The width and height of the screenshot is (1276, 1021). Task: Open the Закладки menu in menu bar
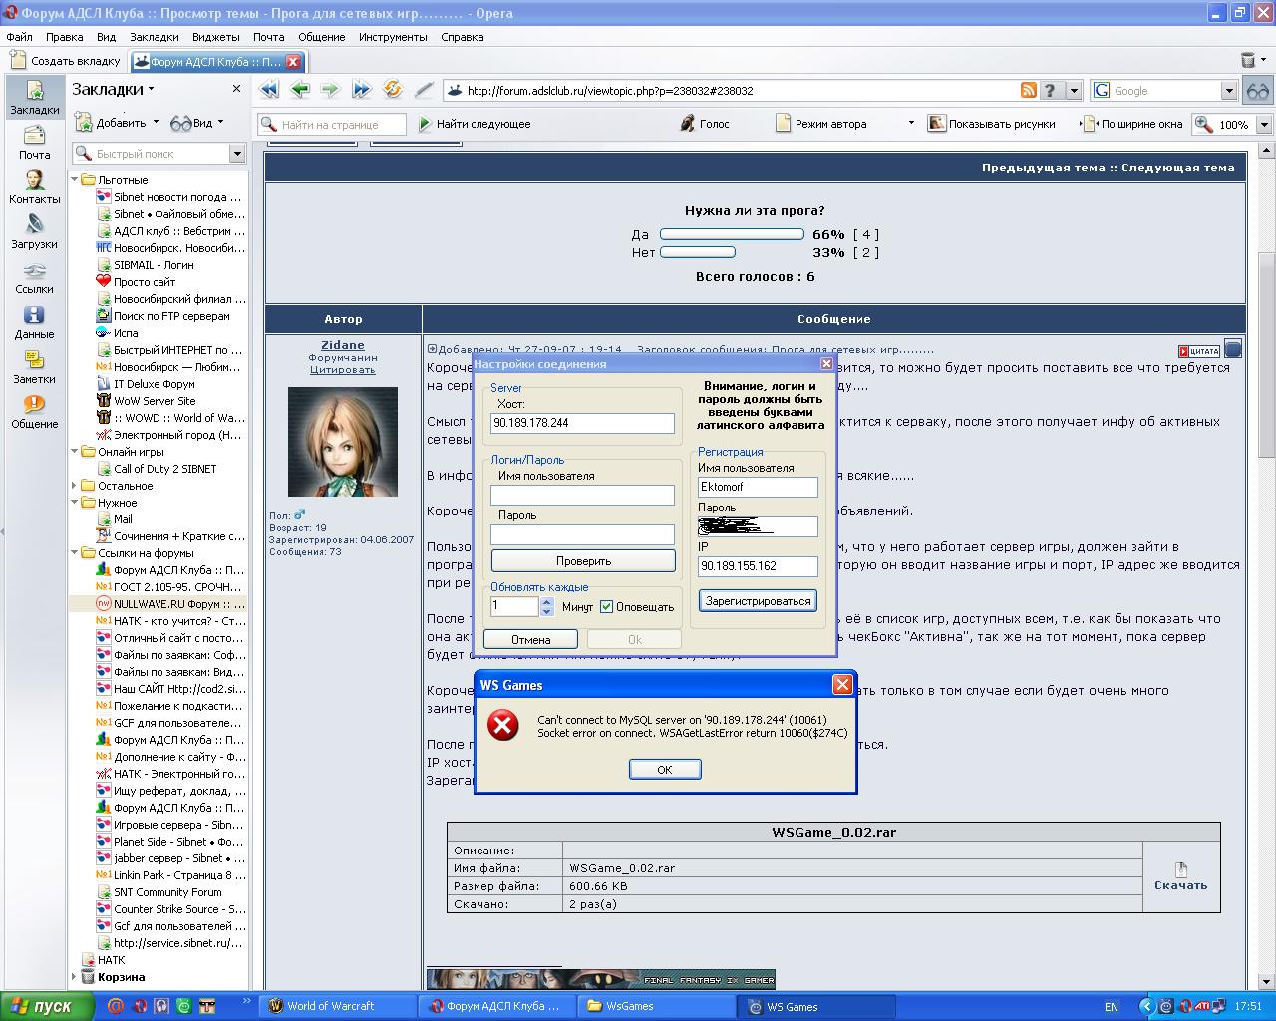click(154, 37)
